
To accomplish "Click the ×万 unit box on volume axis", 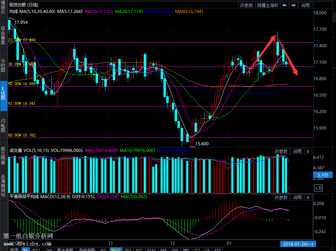I will (318, 188).
